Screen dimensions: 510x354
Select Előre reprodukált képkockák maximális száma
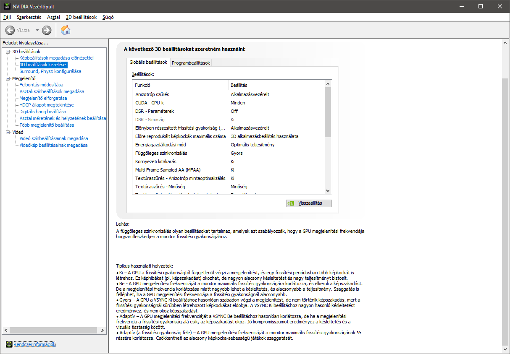[x=228, y=136]
